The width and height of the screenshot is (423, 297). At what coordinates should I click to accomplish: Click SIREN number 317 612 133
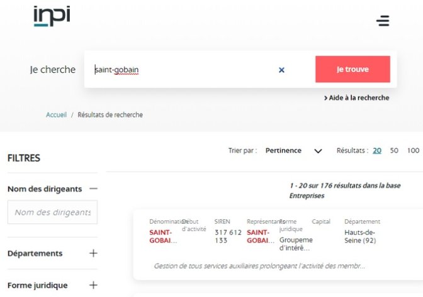(228, 236)
